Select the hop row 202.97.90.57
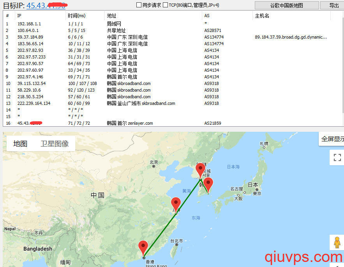Screen dimensions: 344x267 (x=173, y=64)
